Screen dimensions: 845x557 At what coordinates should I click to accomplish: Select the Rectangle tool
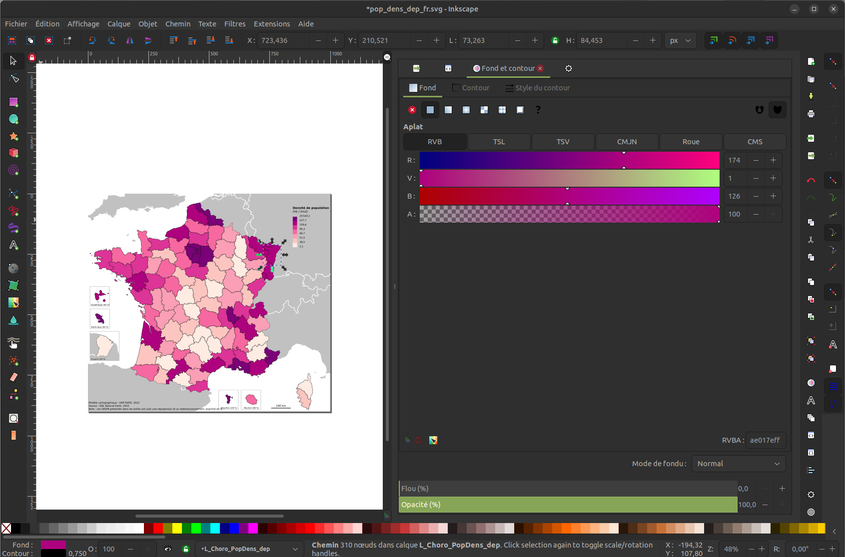(13, 102)
